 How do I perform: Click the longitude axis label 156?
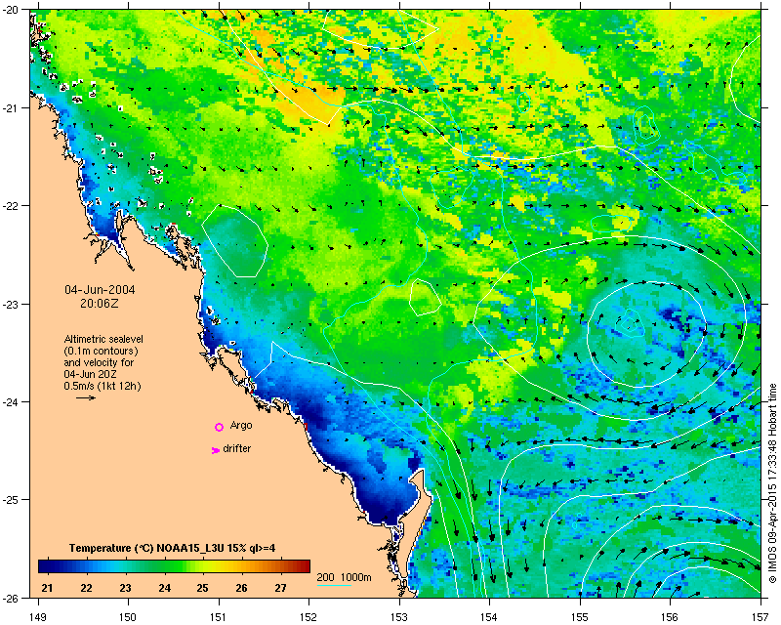(670, 617)
